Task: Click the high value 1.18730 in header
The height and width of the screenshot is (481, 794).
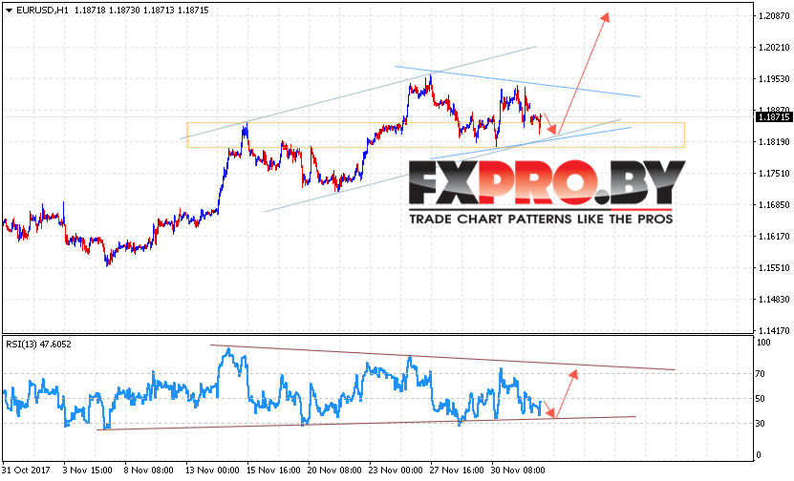Action: (122, 10)
